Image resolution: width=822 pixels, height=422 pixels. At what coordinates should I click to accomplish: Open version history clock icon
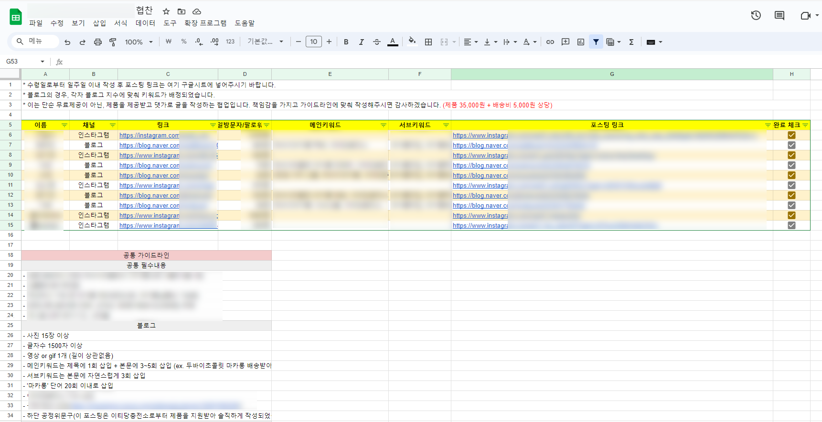756,15
